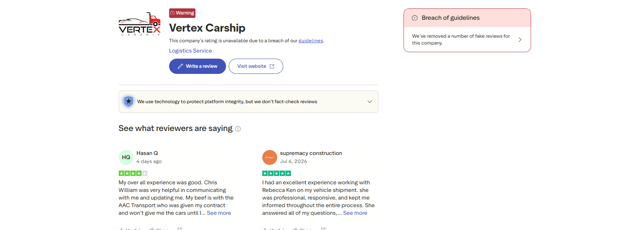Click the pencil icon on Write a review

[180, 66]
